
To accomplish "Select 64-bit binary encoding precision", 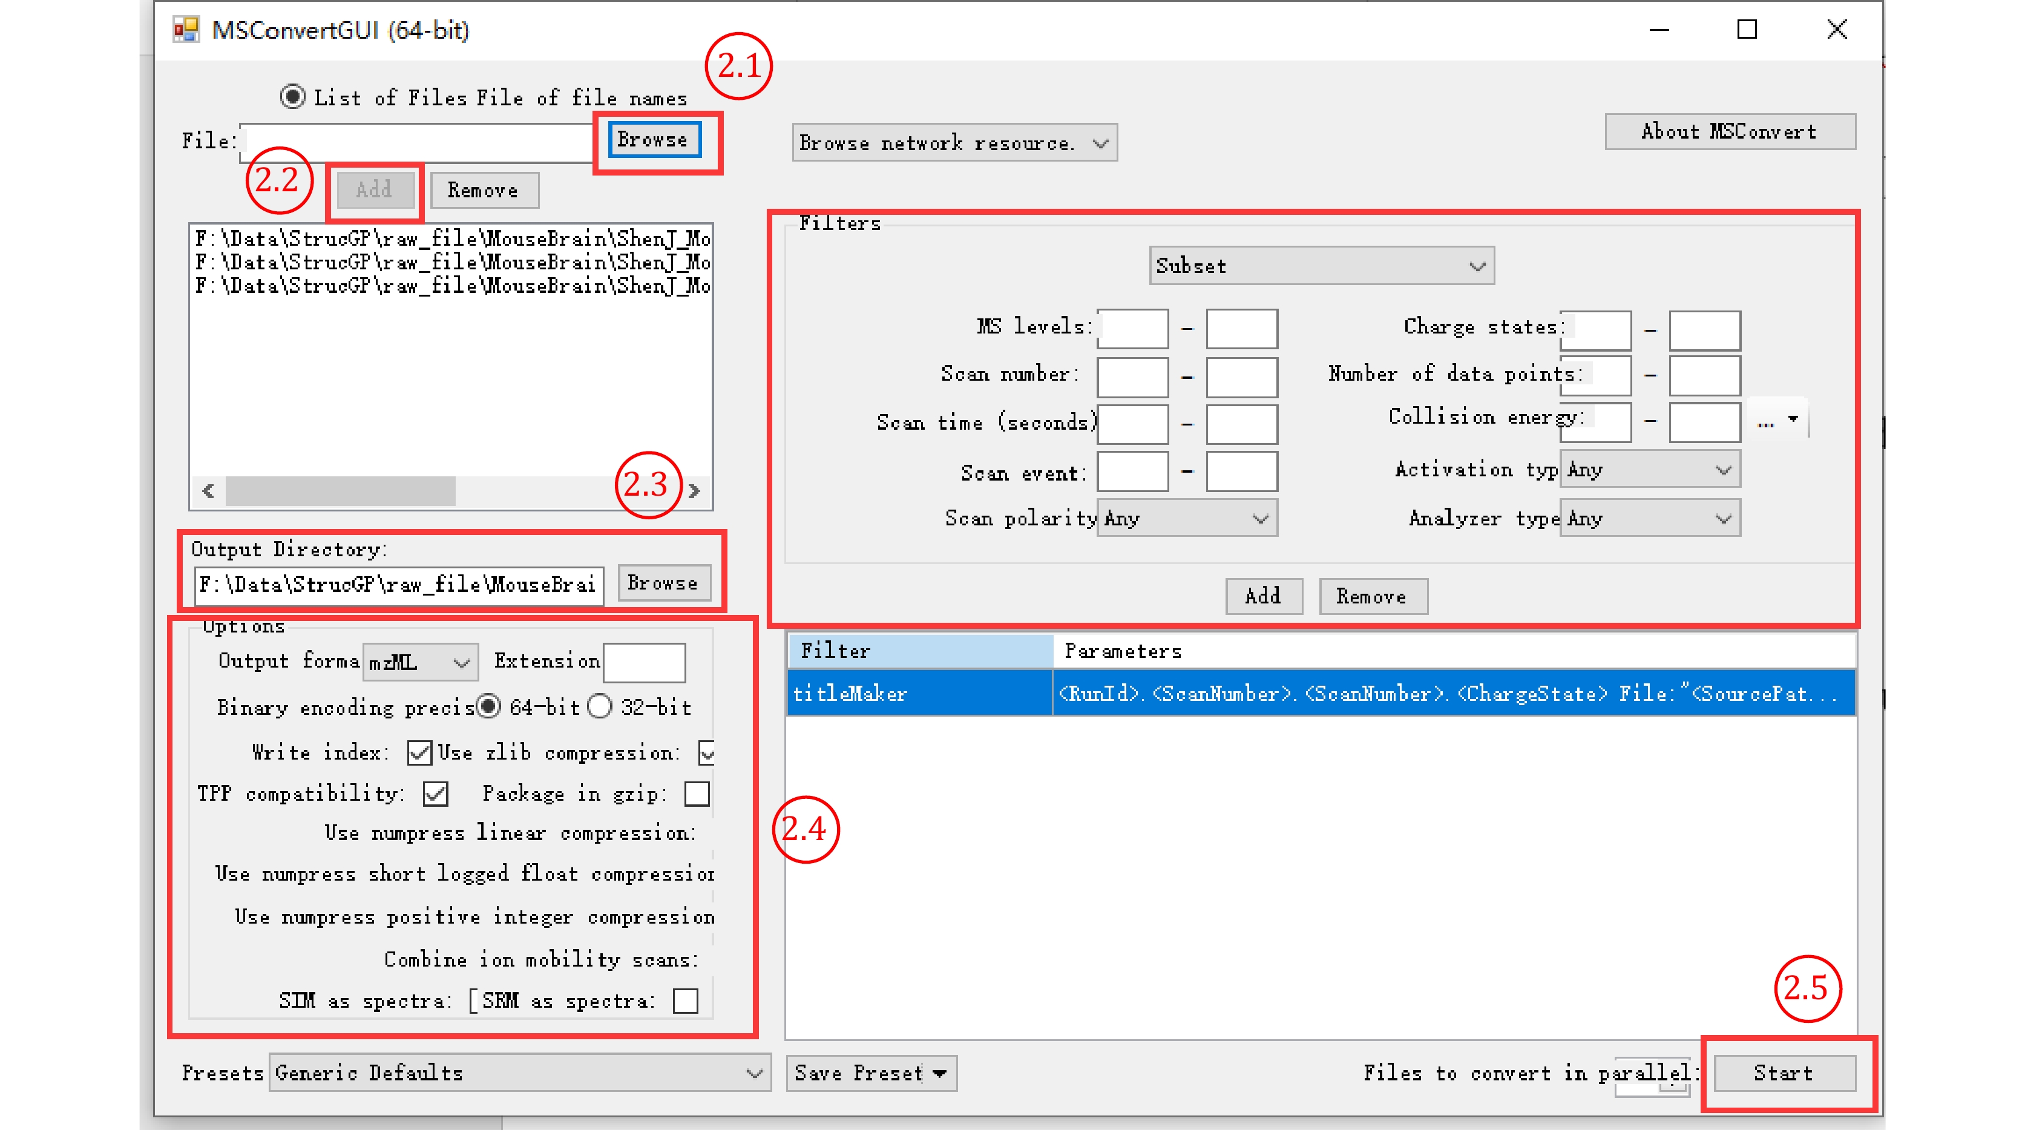I will pos(488,706).
